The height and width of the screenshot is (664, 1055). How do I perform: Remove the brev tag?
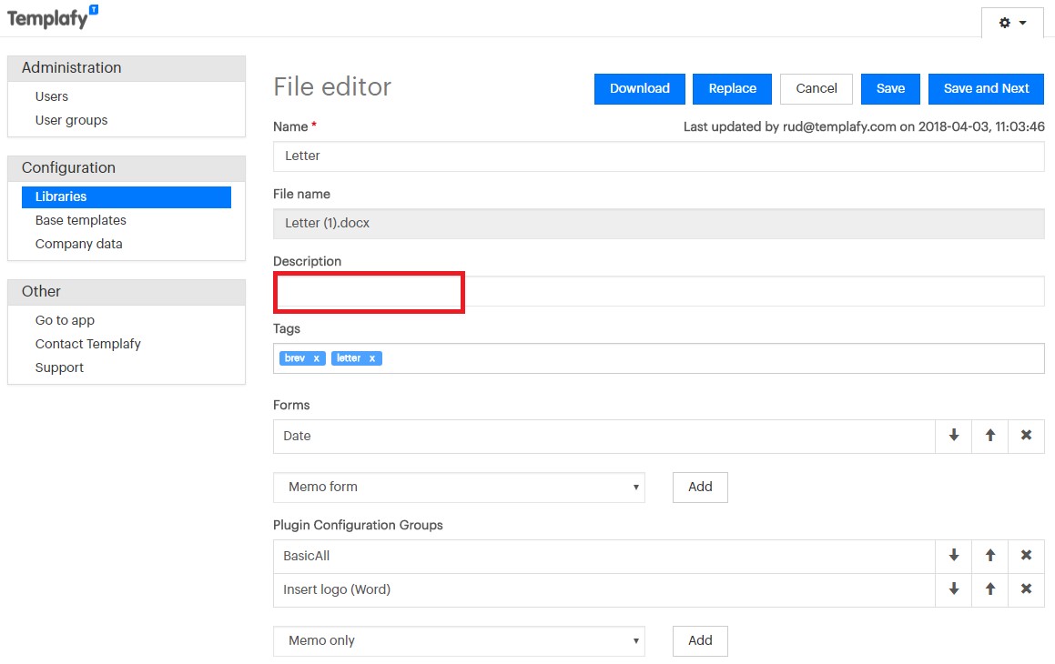316,358
